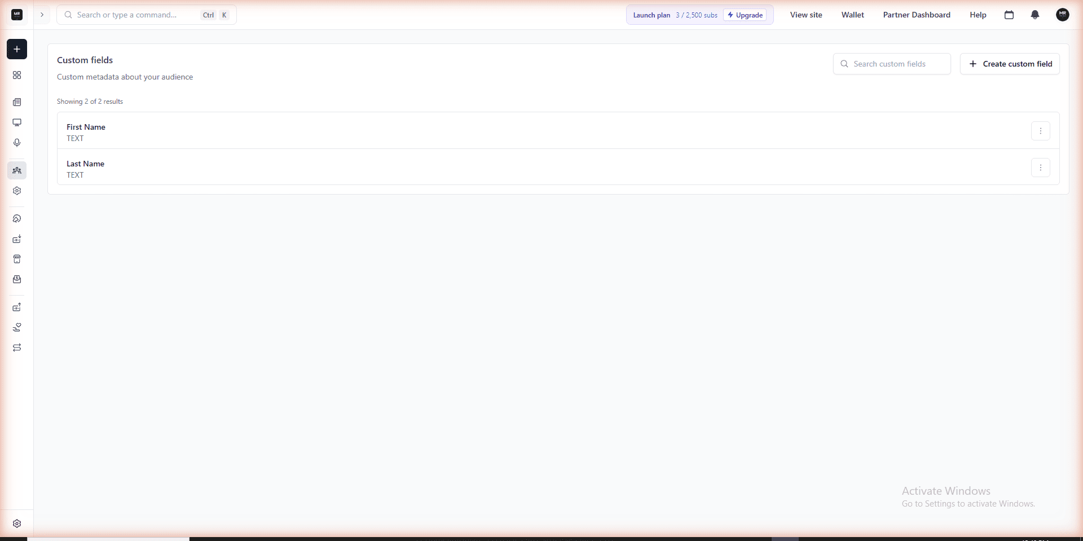
Task: Open the View site link
Action: tap(806, 15)
